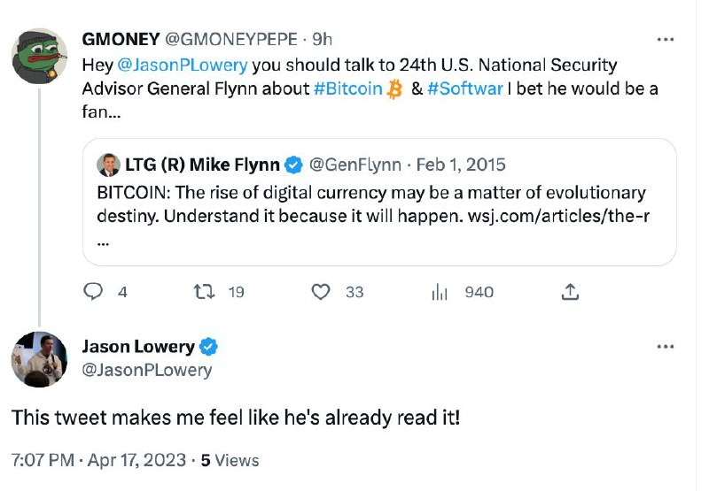Screen dimensions: 709x491
Task: Click the reply speech bubble icon
Action: coord(93,292)
